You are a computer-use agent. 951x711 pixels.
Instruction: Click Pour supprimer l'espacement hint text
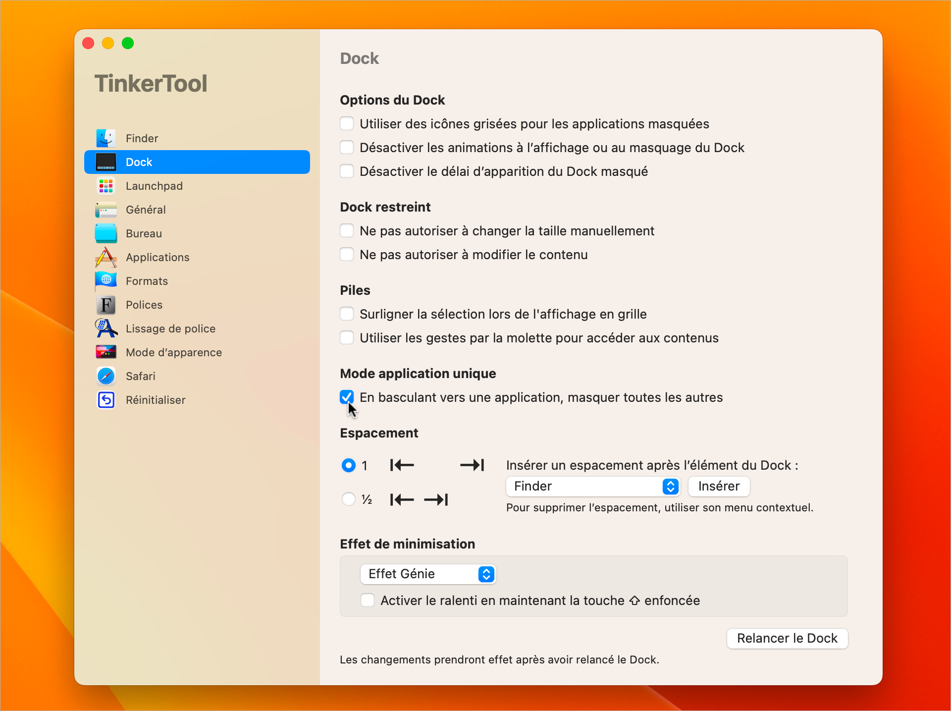click(660, 508)
